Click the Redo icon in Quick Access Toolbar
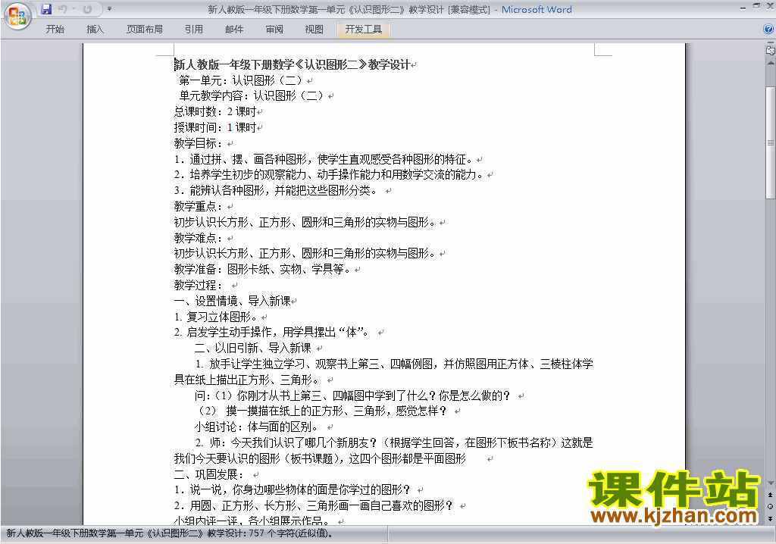 [x=87, y=9]
